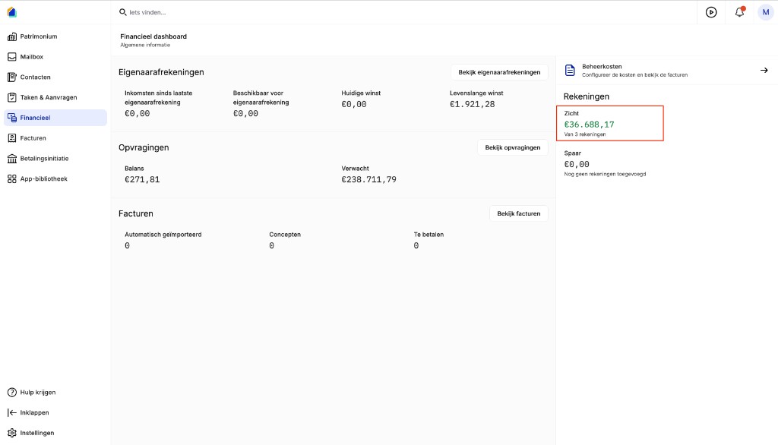778x445 pixels.
Task: Click 'Financieel dashboard' page title
Action: 153,36
